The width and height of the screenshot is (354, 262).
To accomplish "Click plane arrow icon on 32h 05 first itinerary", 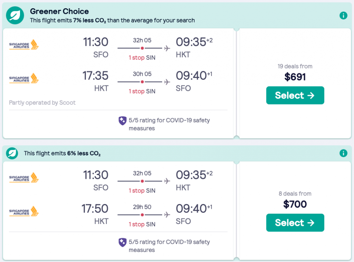I will pyautogui.click(x=167, y=48).
